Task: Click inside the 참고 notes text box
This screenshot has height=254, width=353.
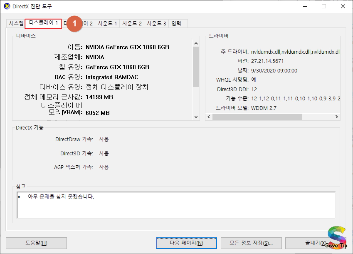Action: click(x=176, y=205)
